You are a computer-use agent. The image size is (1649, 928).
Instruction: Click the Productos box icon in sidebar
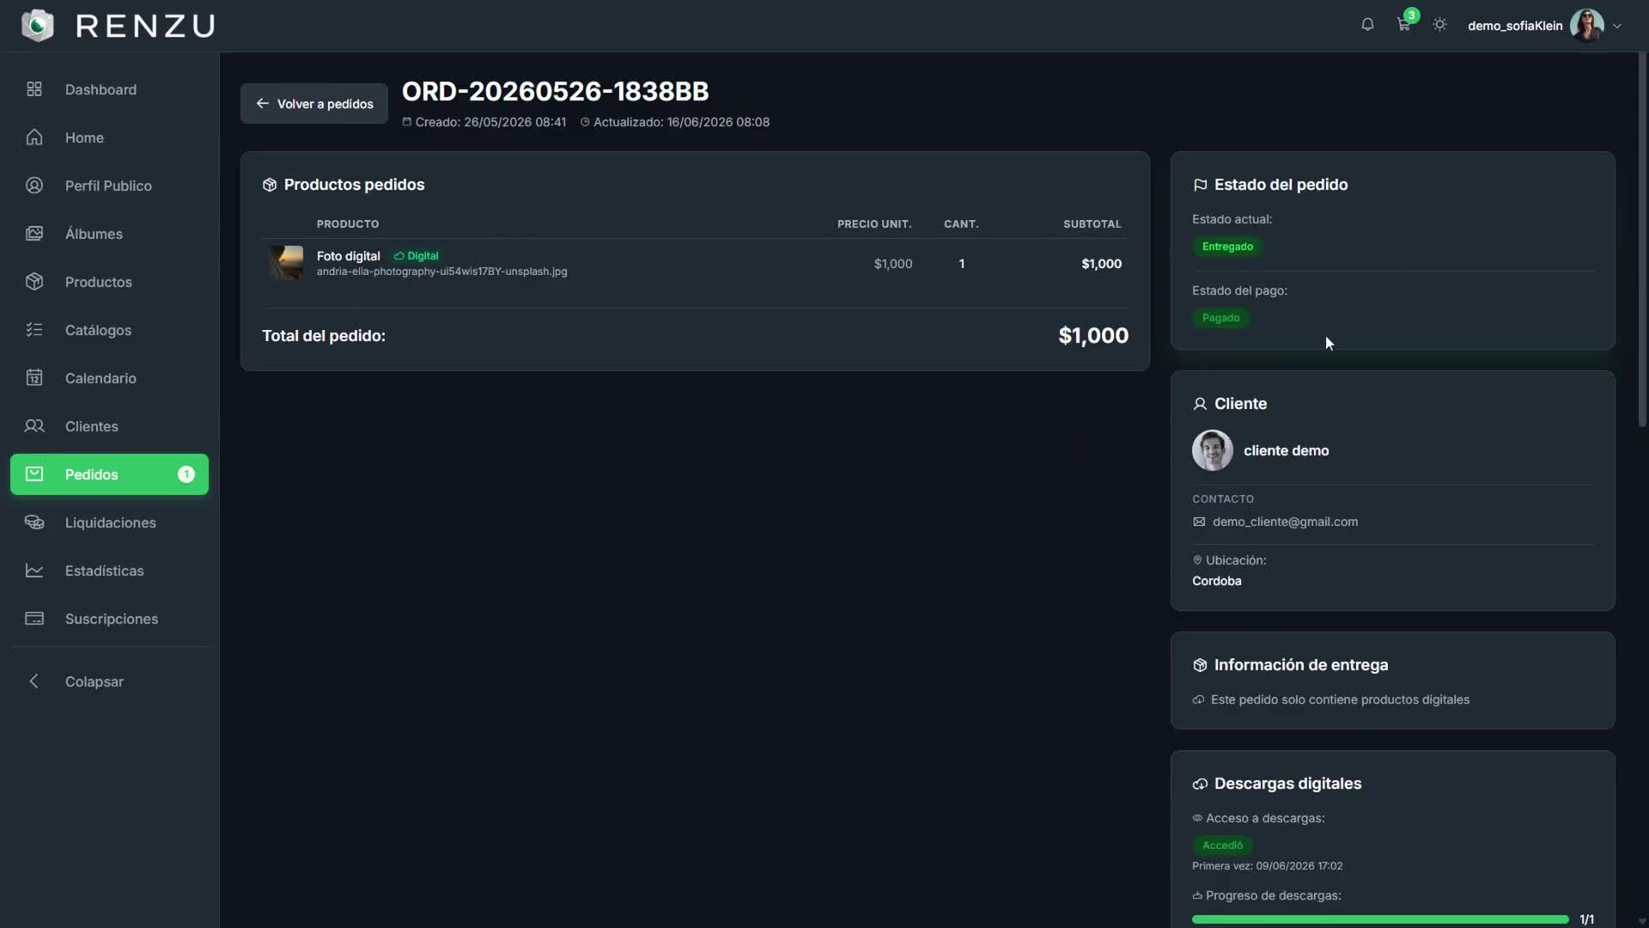click(x=34, y=282)
